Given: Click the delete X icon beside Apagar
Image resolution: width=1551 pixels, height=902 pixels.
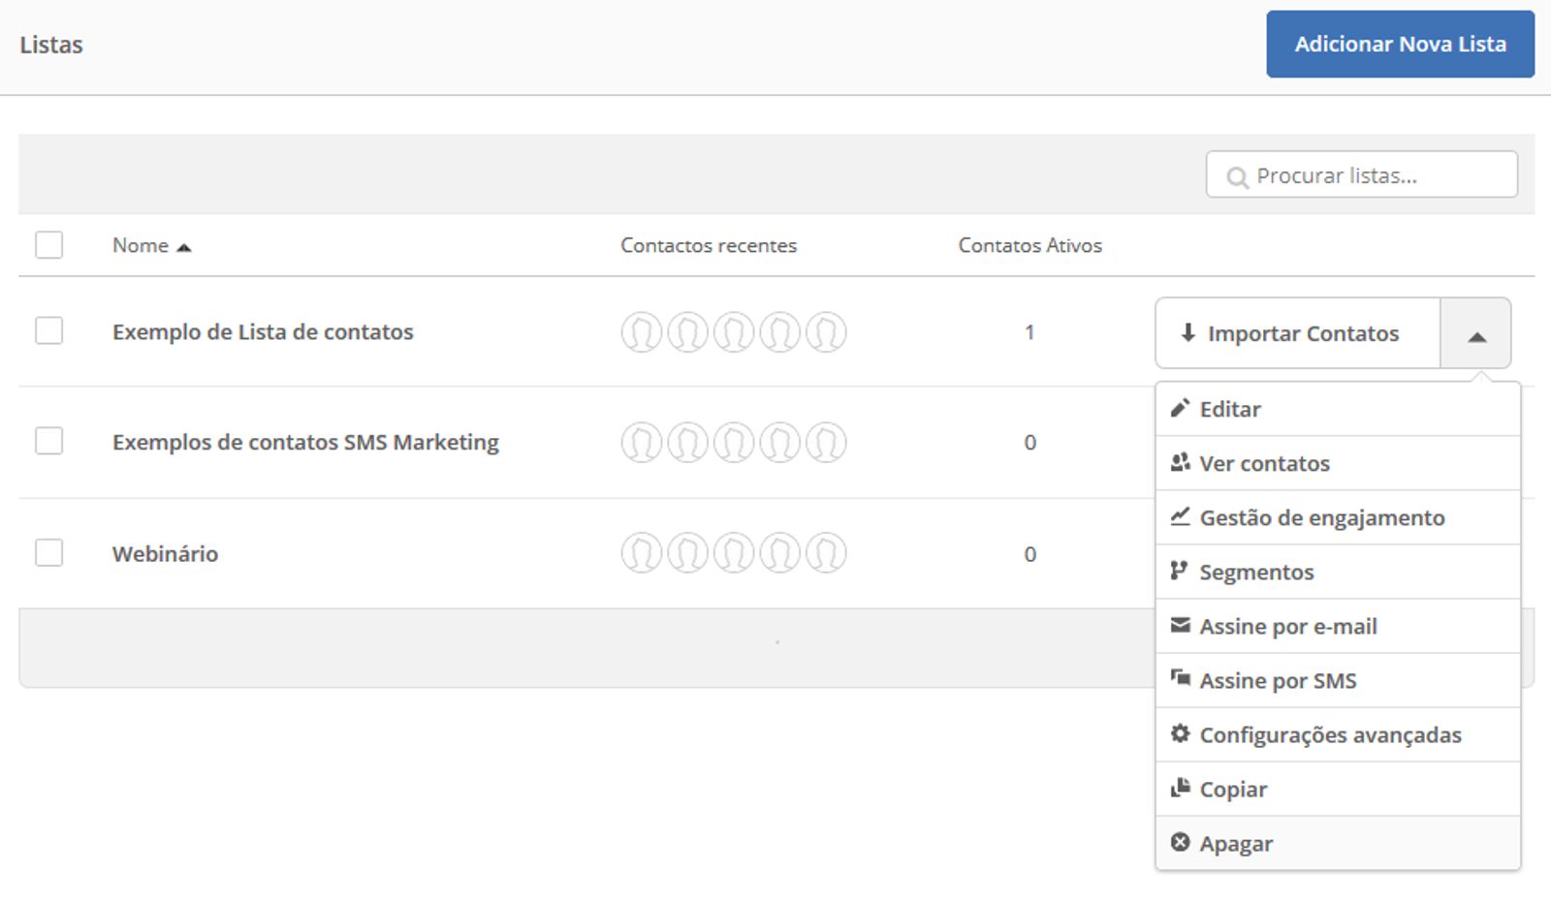Looking at the screenshot, I should coord(1180,843).
